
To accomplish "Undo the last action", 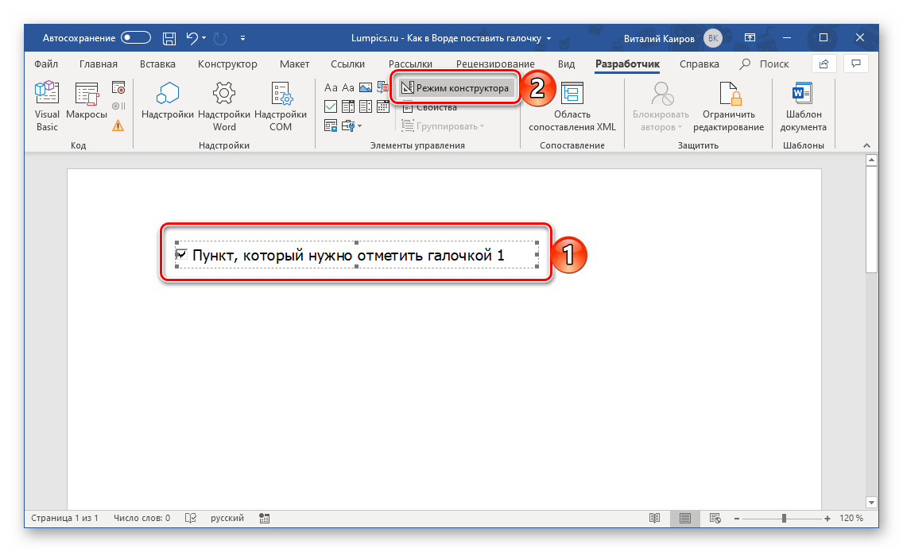I will click(192, 39).
